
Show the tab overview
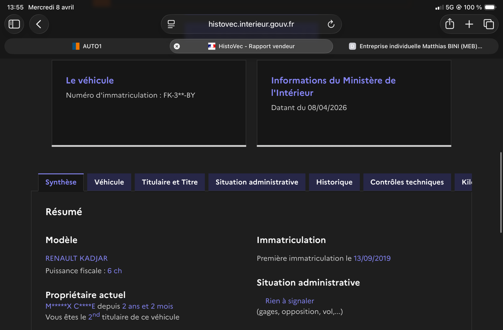coord(488,24)
